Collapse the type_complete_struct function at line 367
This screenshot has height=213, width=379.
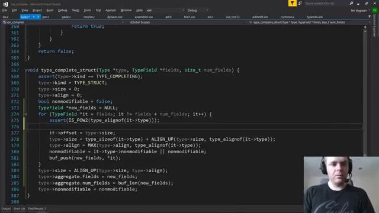pyautogui.click(x=26, y=70)
